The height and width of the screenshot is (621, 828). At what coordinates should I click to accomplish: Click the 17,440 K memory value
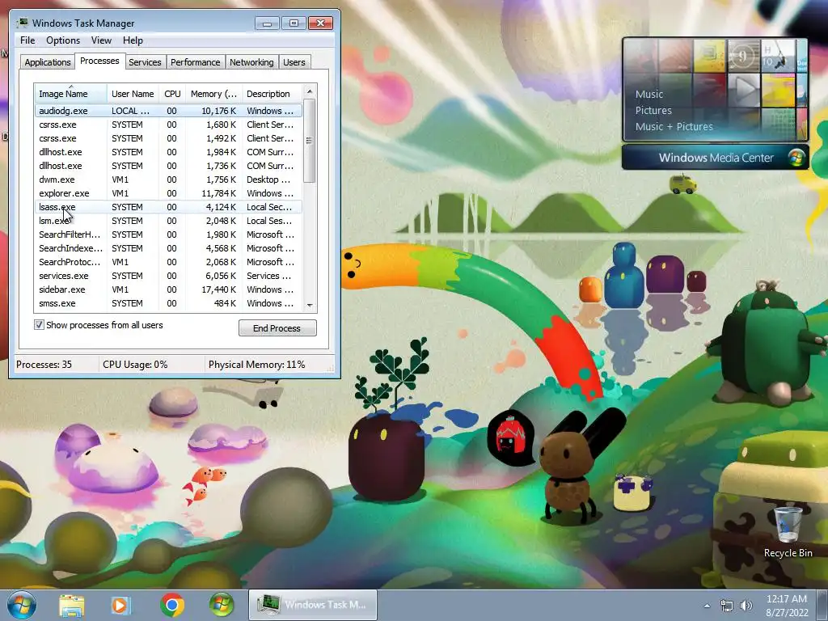(218, 289)
